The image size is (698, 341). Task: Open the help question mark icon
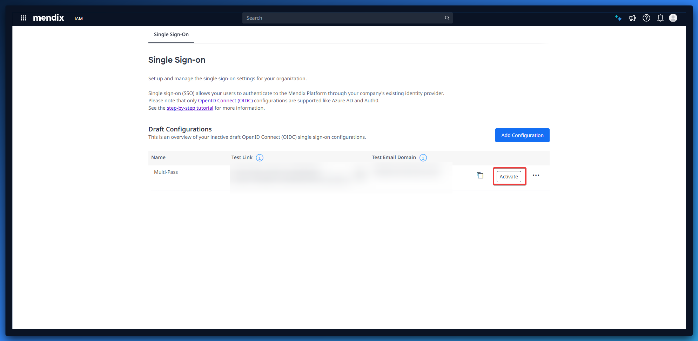coord(646,18)
